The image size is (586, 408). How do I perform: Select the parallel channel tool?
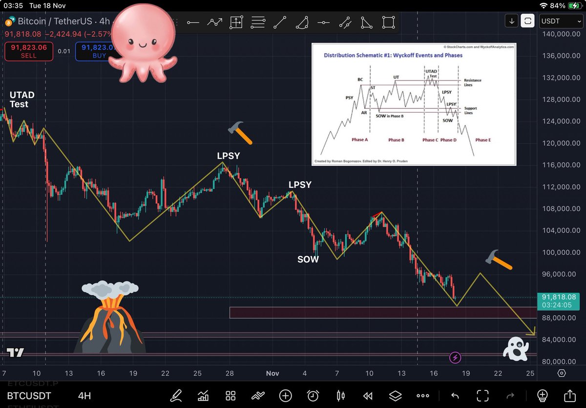pos(345,22)
